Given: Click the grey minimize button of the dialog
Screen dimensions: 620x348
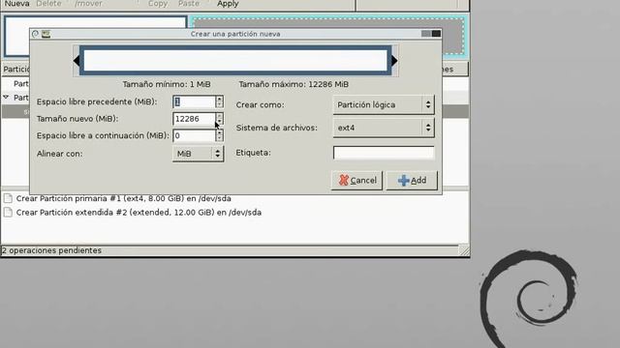Looking at the screenshot, I should (x=426, y=34).
